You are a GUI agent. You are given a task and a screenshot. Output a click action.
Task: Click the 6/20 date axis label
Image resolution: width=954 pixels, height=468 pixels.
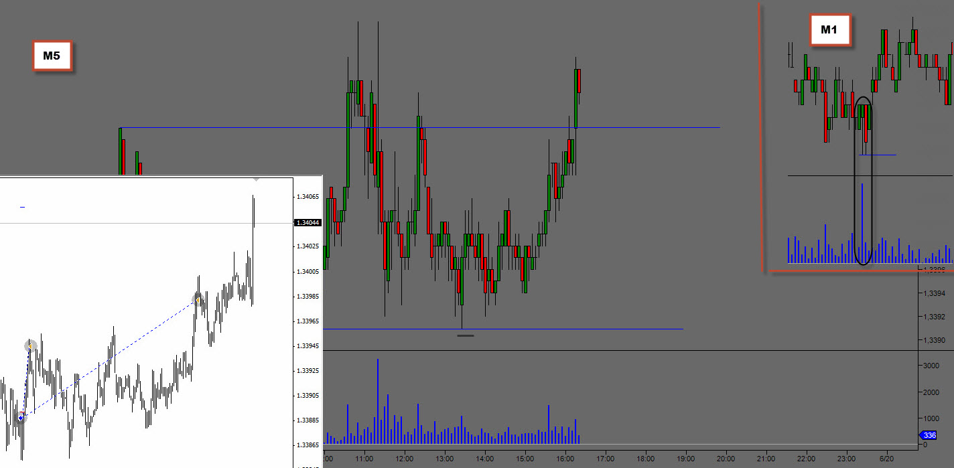[887, 459]
